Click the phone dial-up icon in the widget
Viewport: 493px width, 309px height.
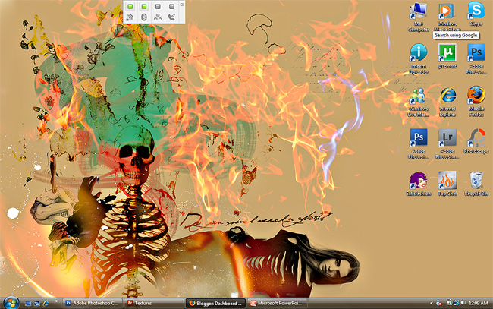(171, 17)
